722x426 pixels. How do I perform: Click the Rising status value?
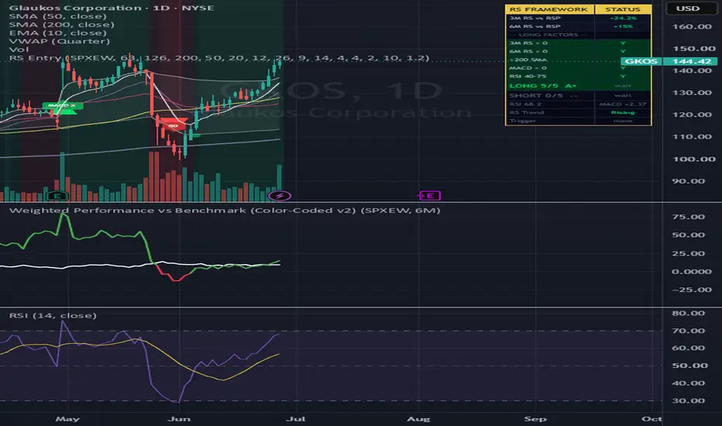click(x=623, y=112)
